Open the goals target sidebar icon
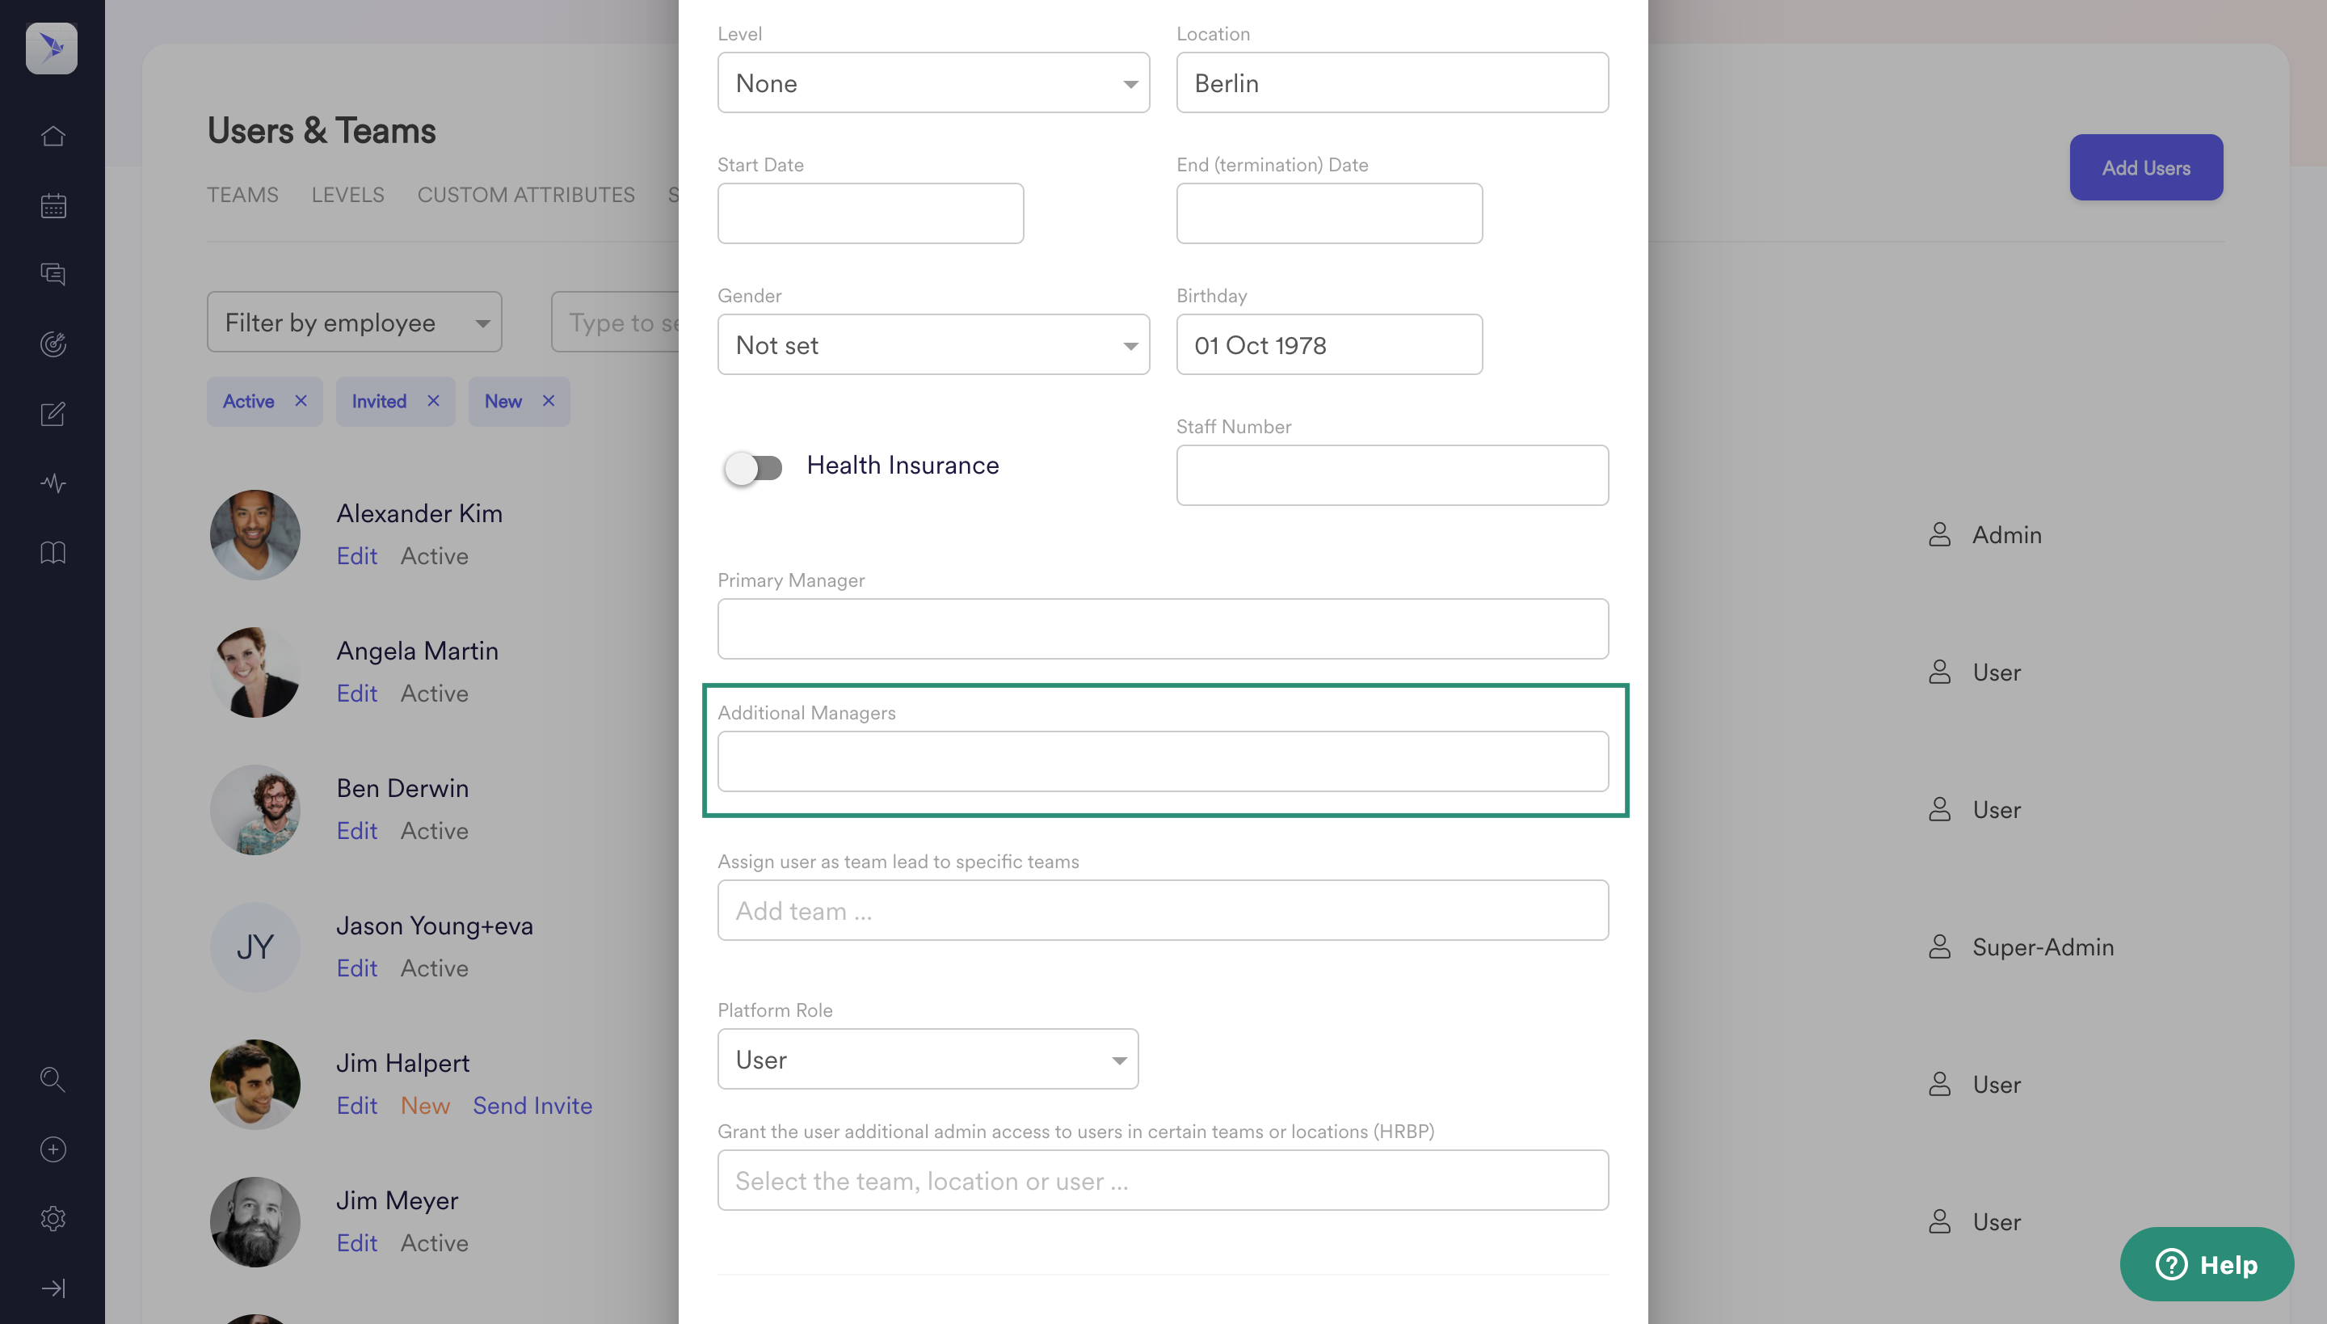This screenshot has height=1324, width=2327. pyautogui.click(x=53, y=344)
